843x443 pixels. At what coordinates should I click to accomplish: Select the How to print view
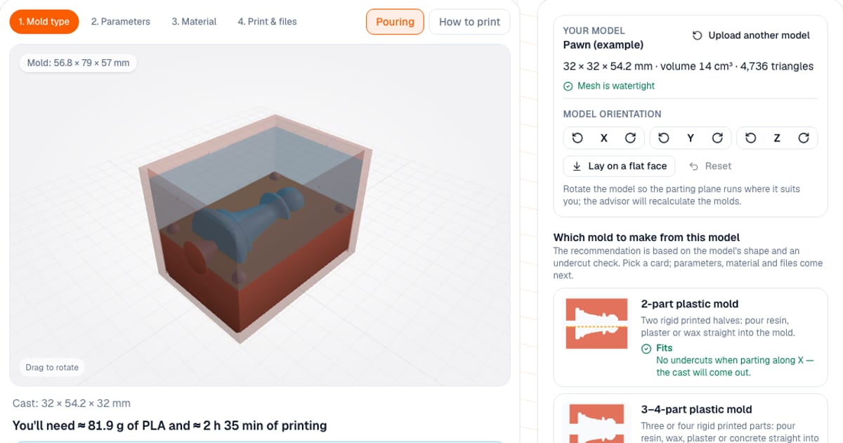pyautogui.click(x=469, y=22)
